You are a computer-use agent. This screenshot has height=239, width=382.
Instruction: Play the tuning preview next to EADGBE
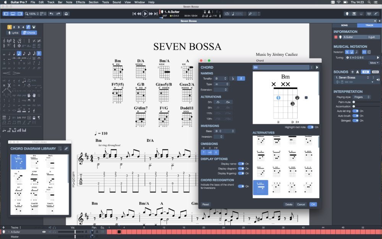378,58
